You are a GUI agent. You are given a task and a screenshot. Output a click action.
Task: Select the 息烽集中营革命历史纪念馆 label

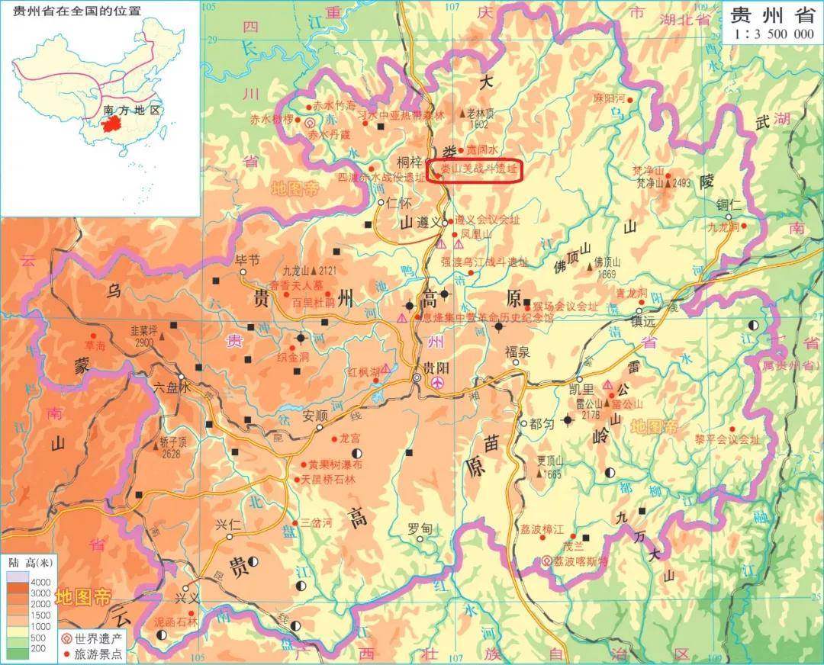coord(487,317)
